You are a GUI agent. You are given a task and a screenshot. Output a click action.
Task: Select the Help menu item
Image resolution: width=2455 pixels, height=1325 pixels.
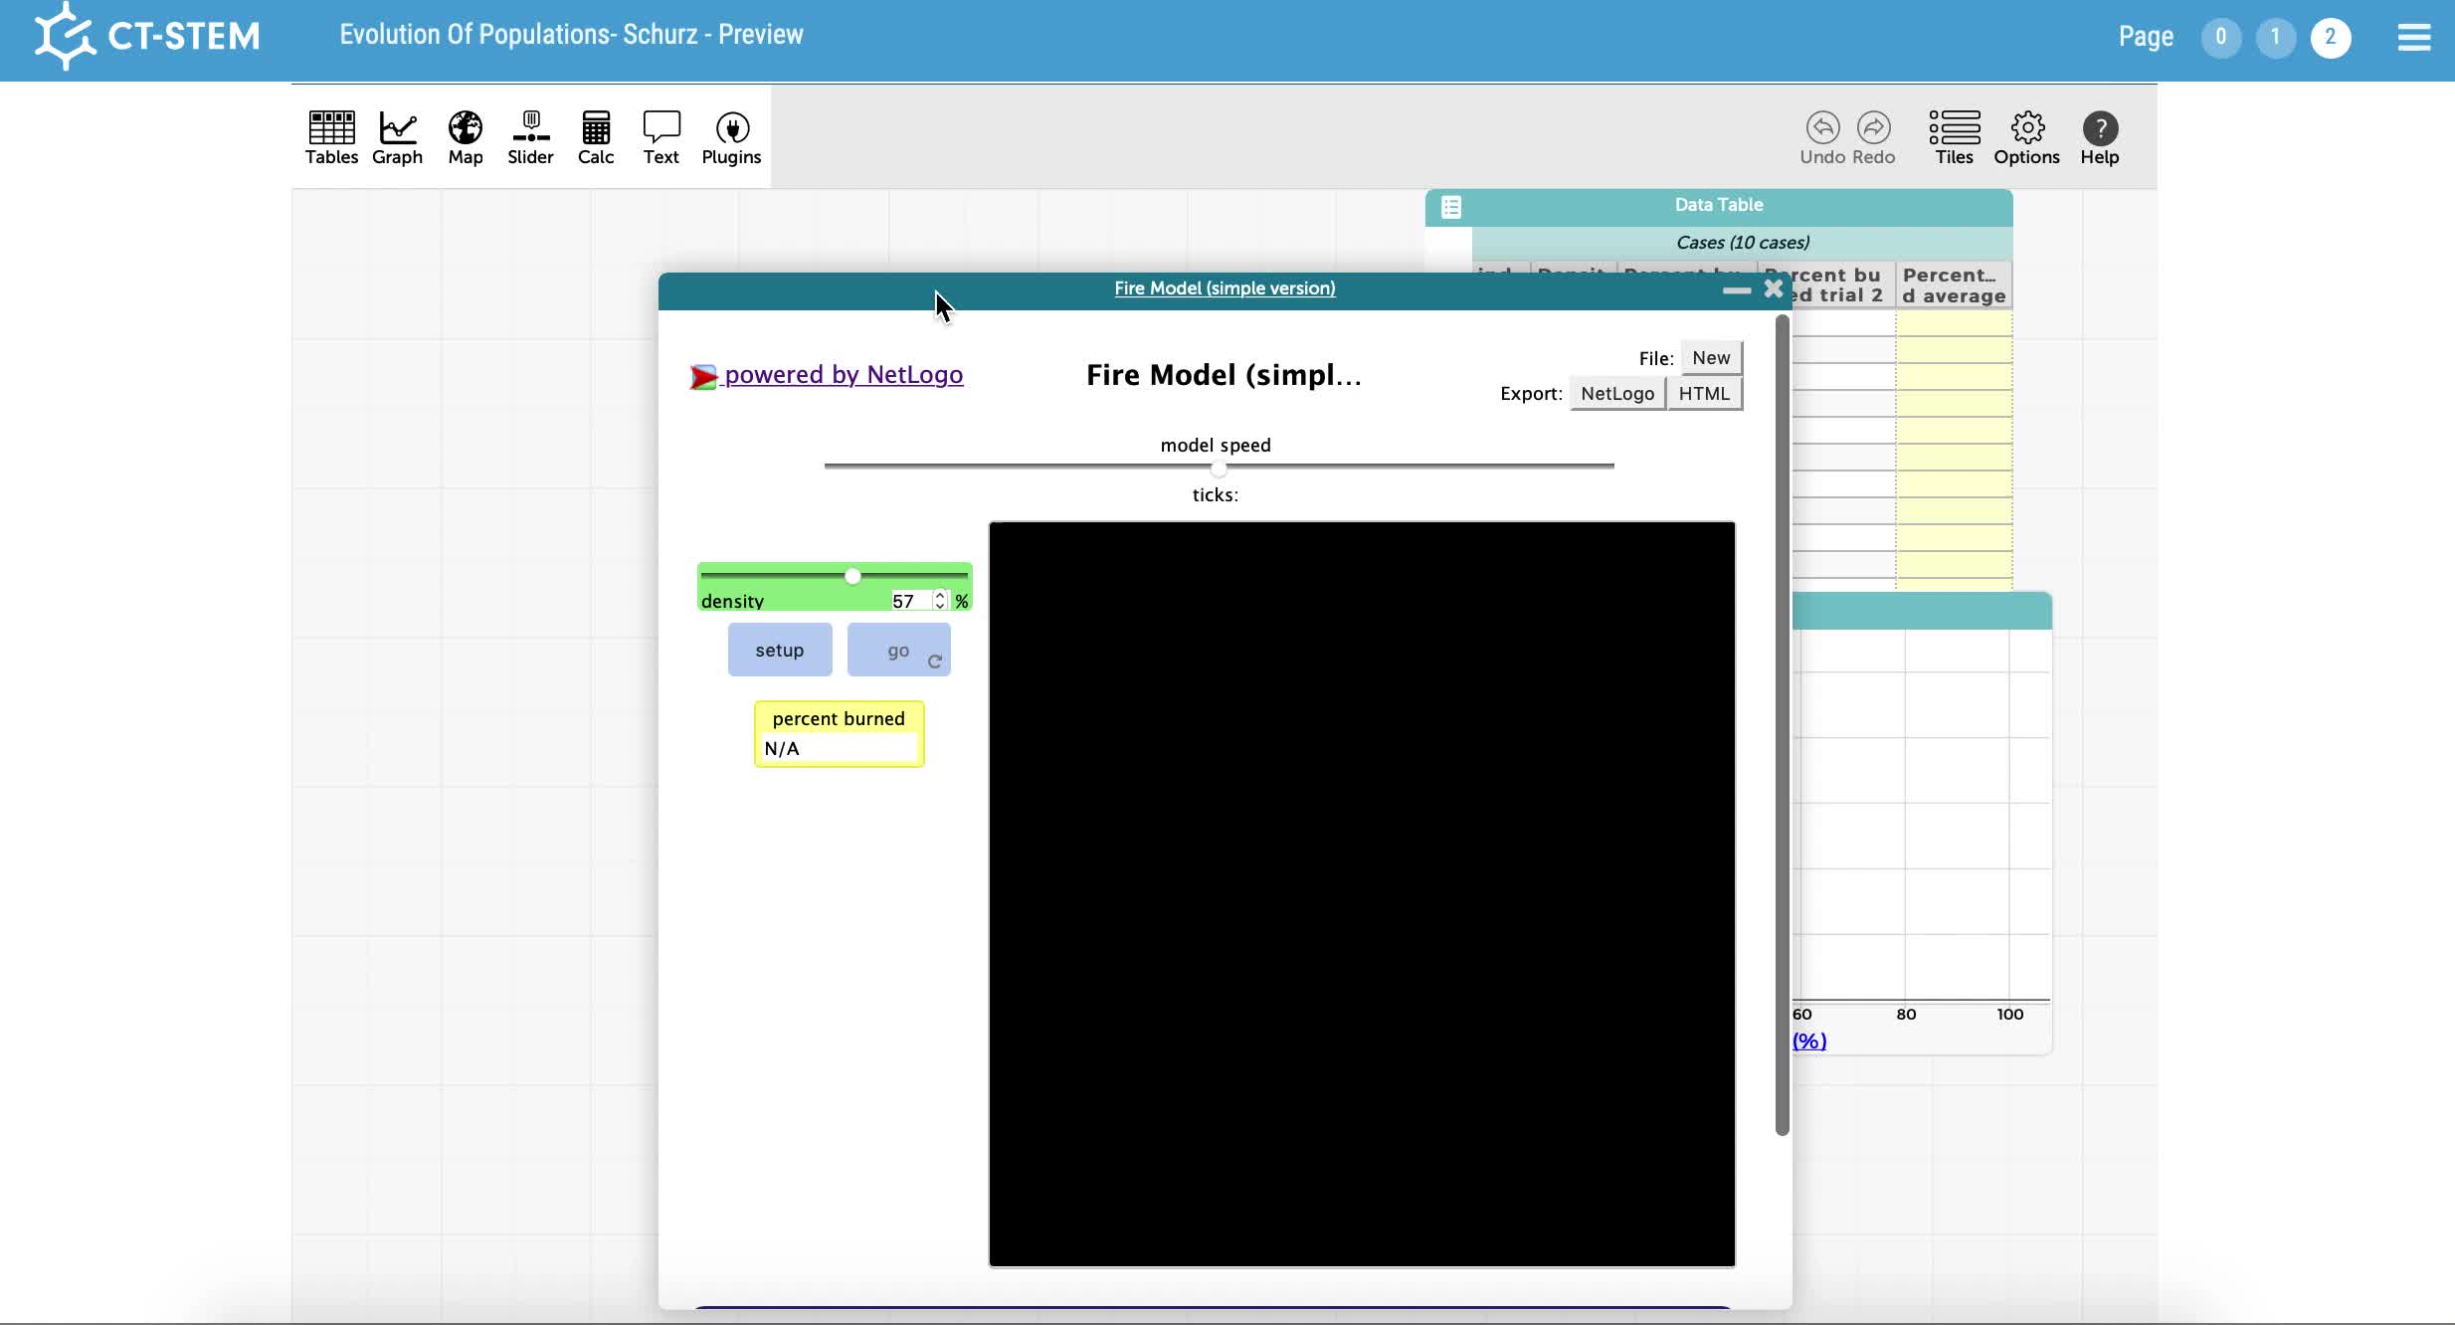pos(2101,137)
